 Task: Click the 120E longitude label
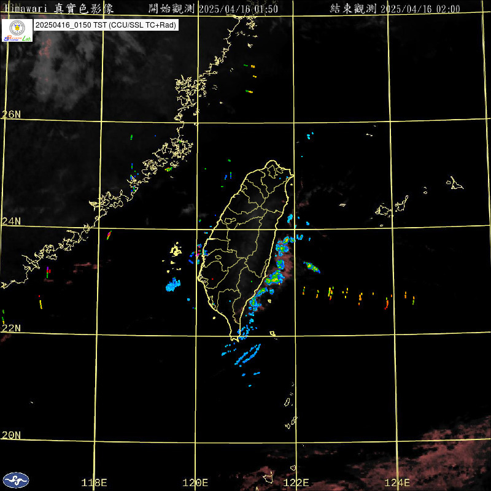point(196,482)
